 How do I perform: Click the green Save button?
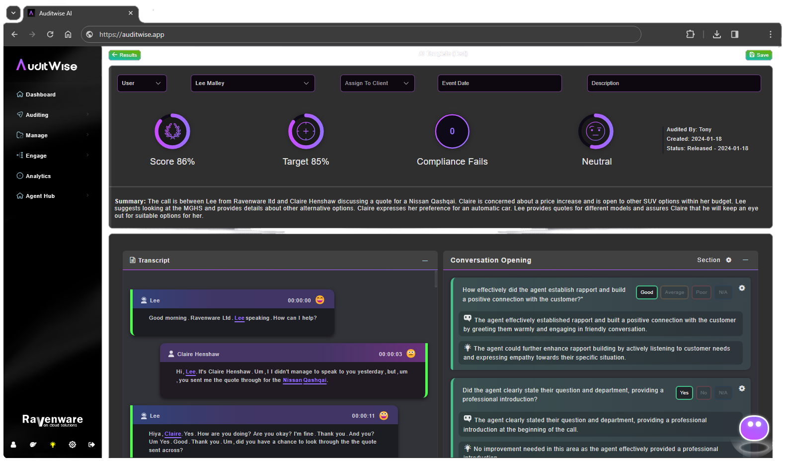759,55
